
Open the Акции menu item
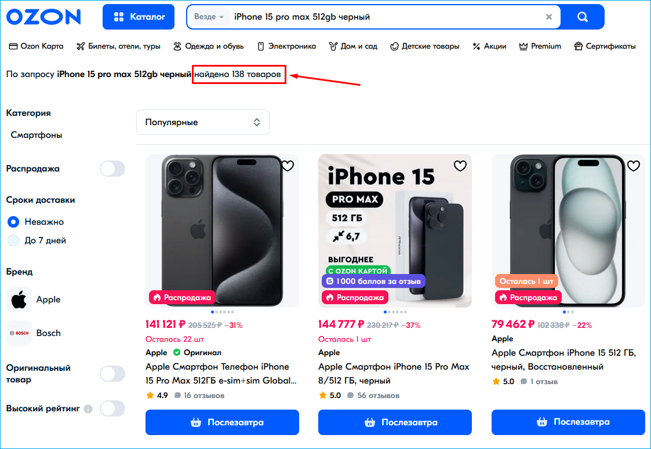(489, 46)
